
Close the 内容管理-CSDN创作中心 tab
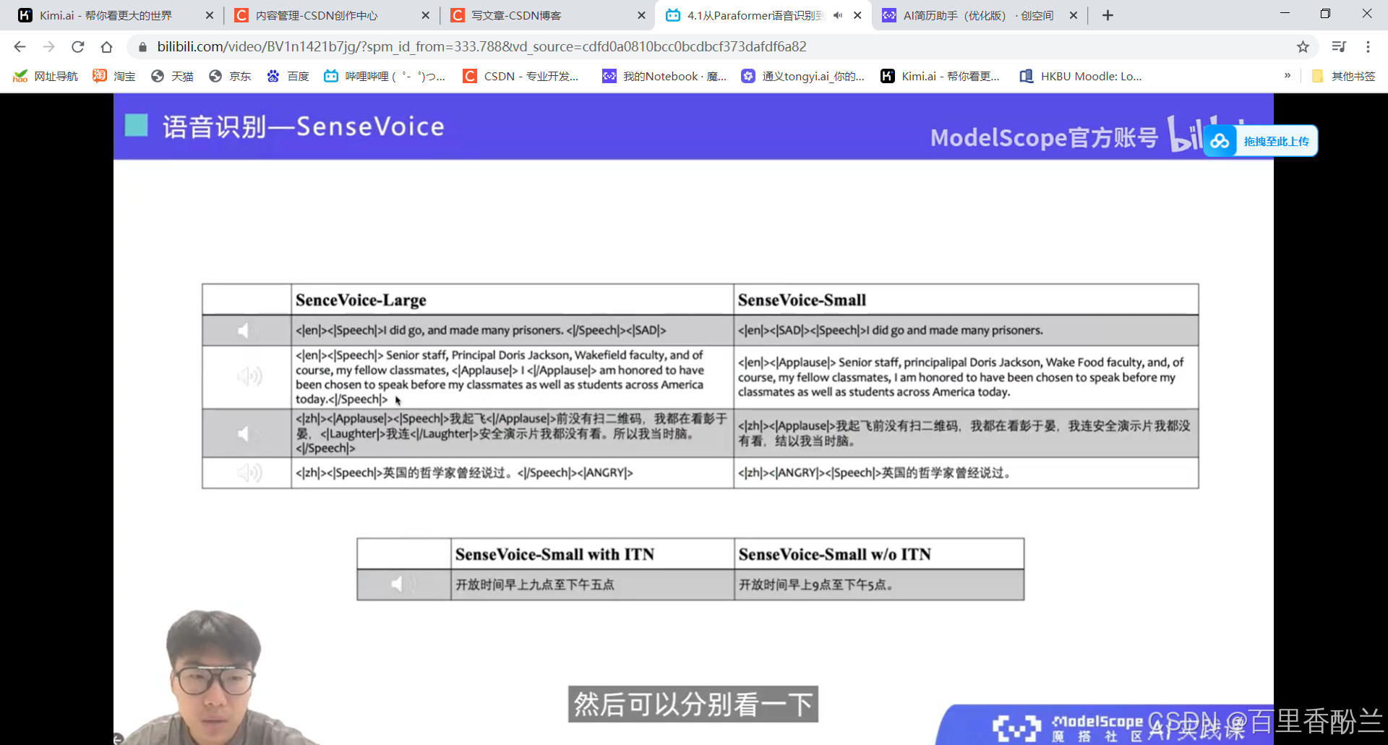(425, 15)
